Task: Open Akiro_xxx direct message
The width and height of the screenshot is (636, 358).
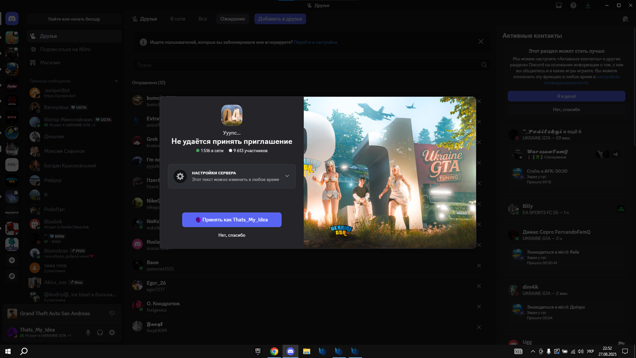Action: tap(74, 282)
